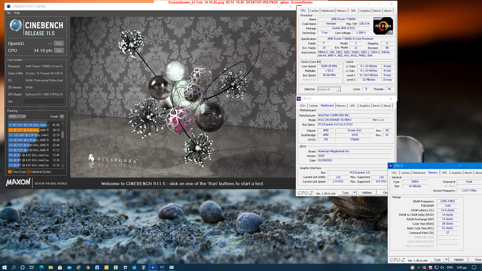Screen dimensions: 482x271
Task: Click Validate in Memory CPU-Z window
Action: [459, 260]
